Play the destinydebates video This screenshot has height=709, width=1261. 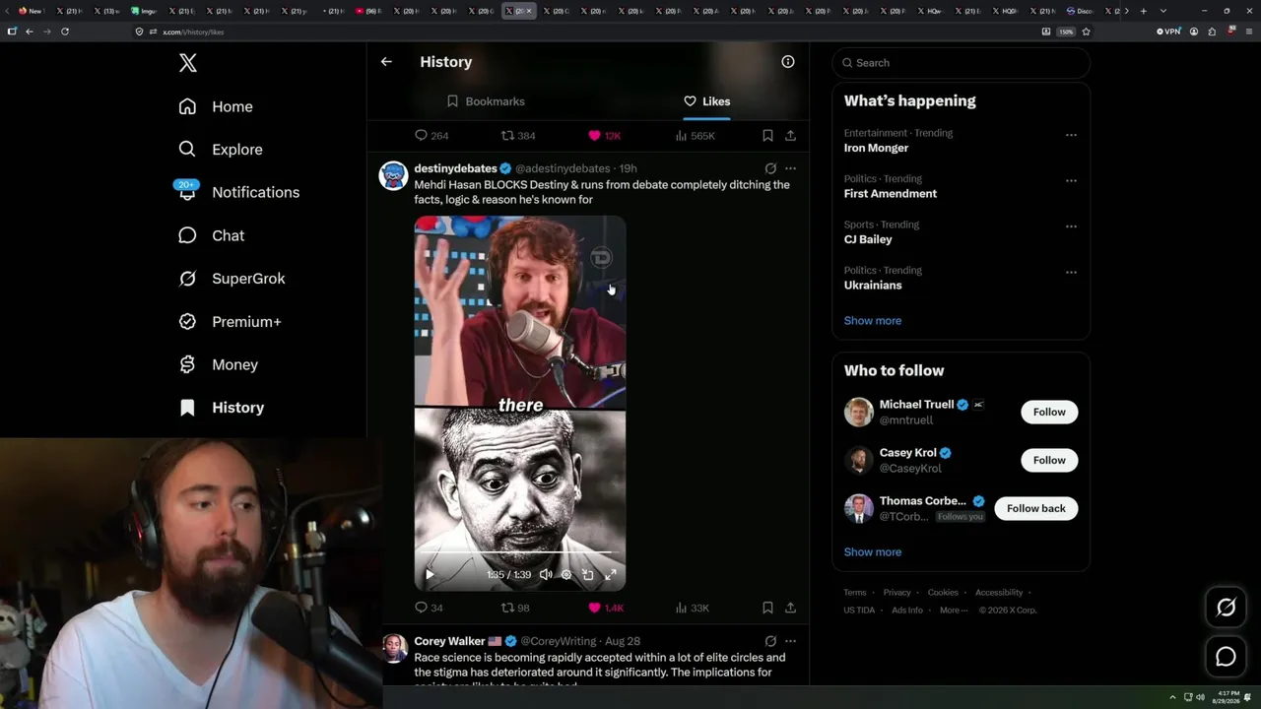click(430, 574)
